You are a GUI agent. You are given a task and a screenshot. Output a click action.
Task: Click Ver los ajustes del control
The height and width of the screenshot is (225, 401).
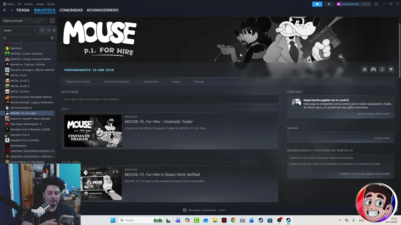373,114
